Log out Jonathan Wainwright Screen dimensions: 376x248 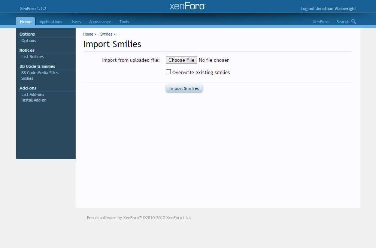coord(328,9)
